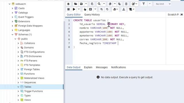
Task: Click the Filter funnel icon
Action: click(144, 4)
